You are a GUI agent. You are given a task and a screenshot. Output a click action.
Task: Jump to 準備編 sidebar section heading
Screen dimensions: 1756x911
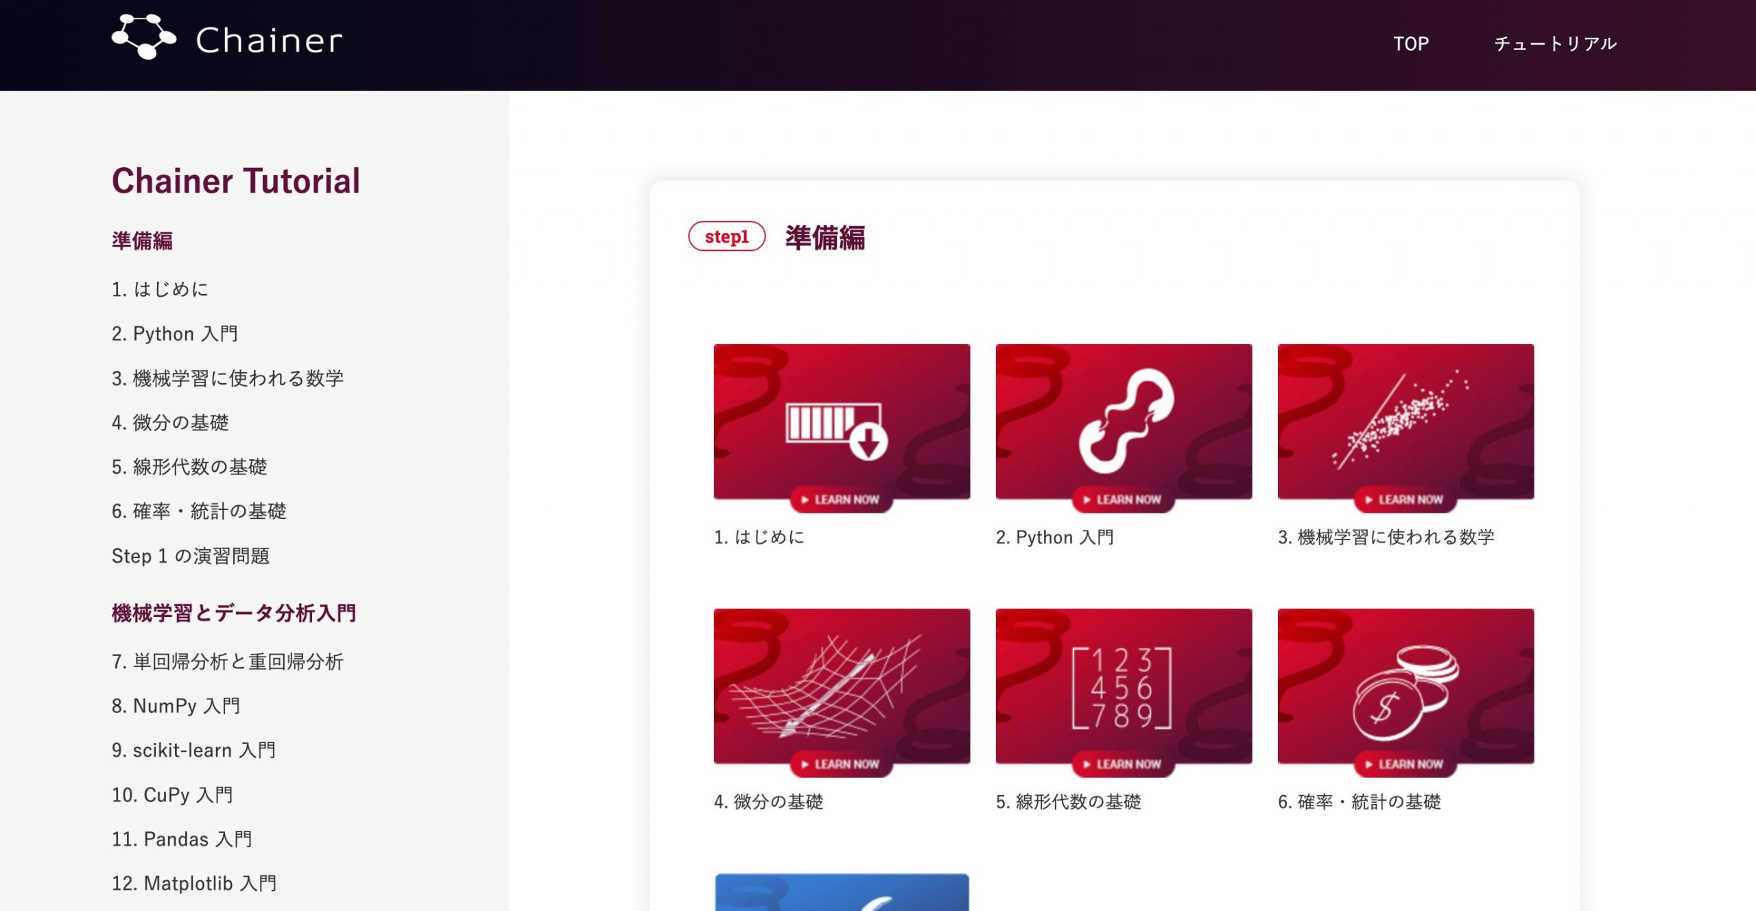click(142, 241)
